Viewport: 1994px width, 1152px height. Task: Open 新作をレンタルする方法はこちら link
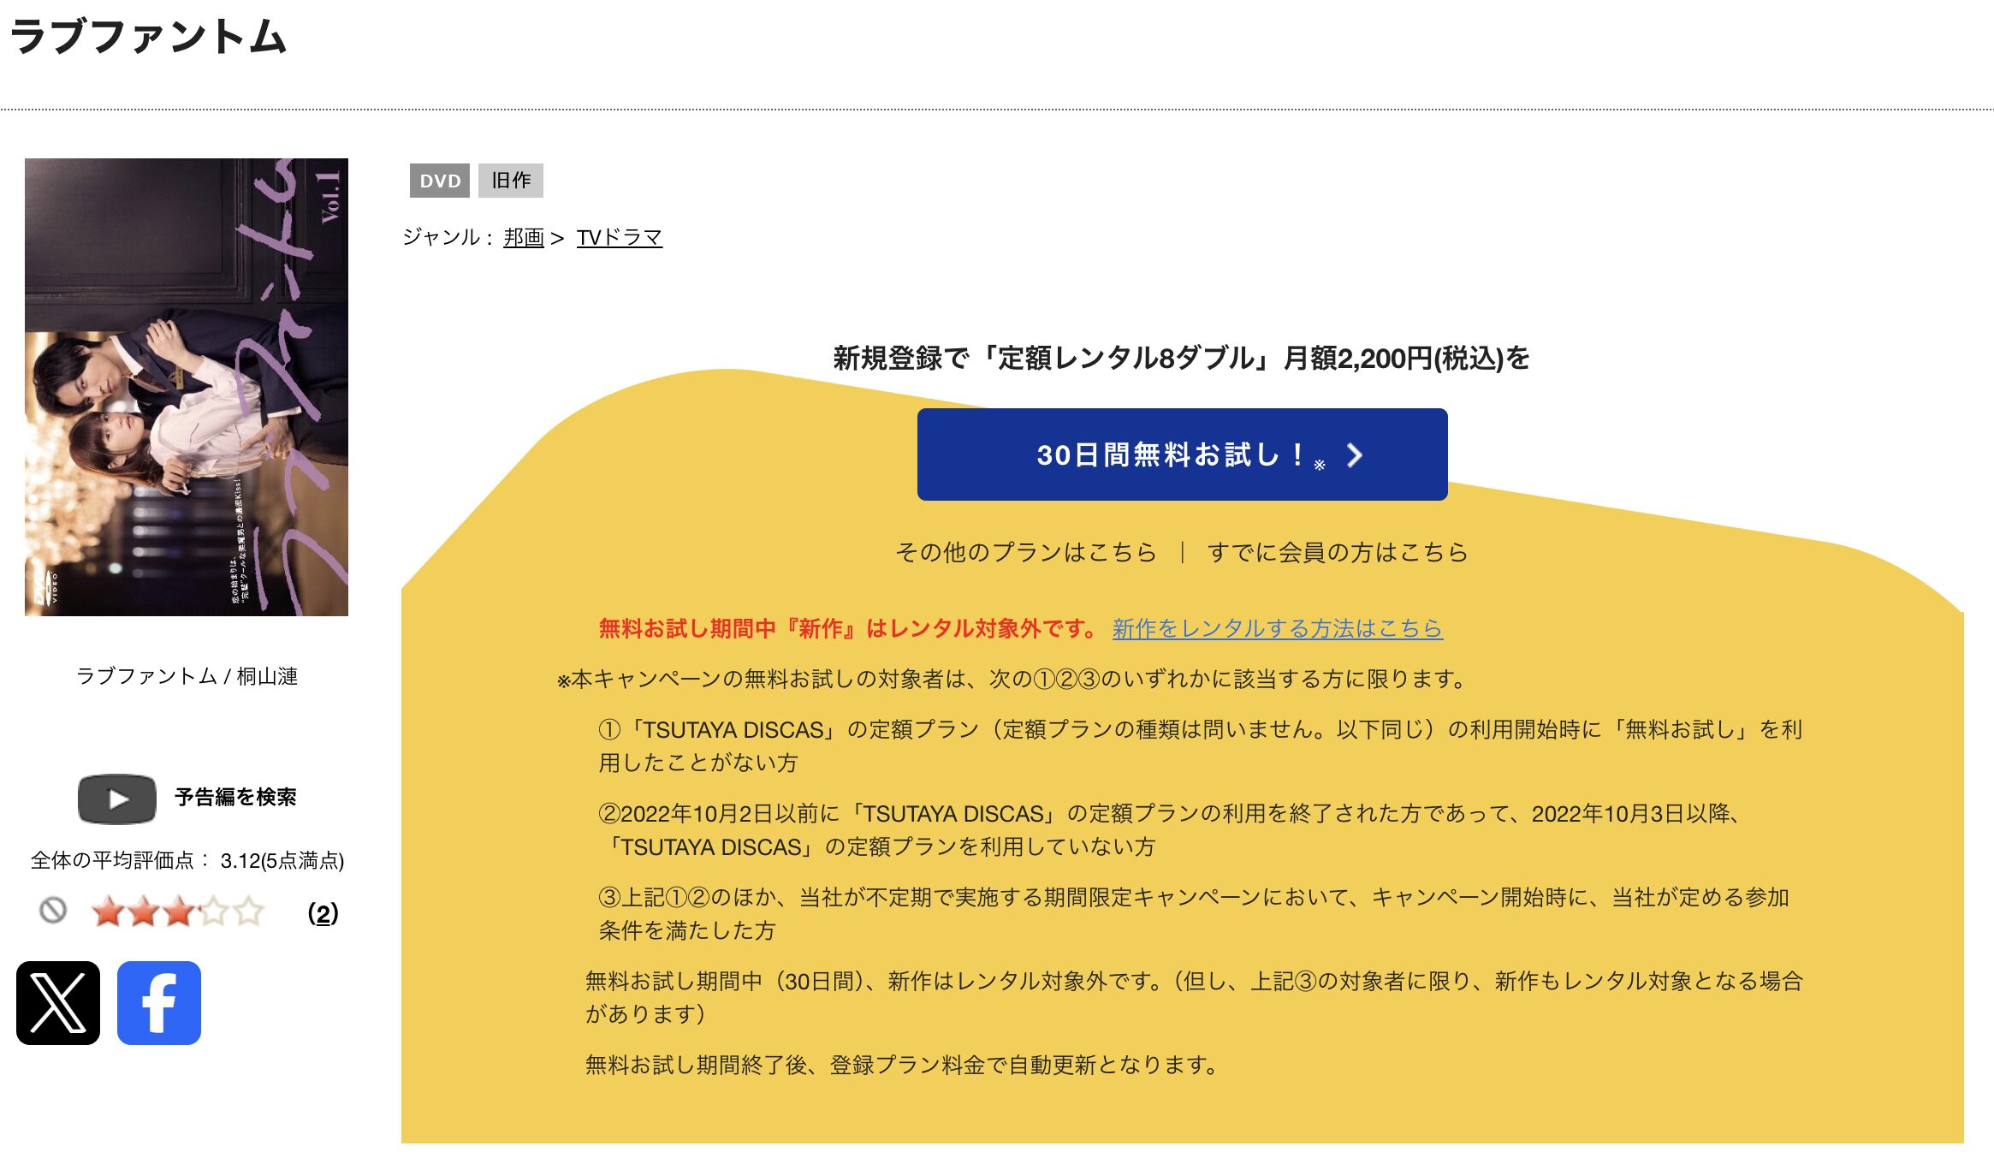click(1278, 628)
